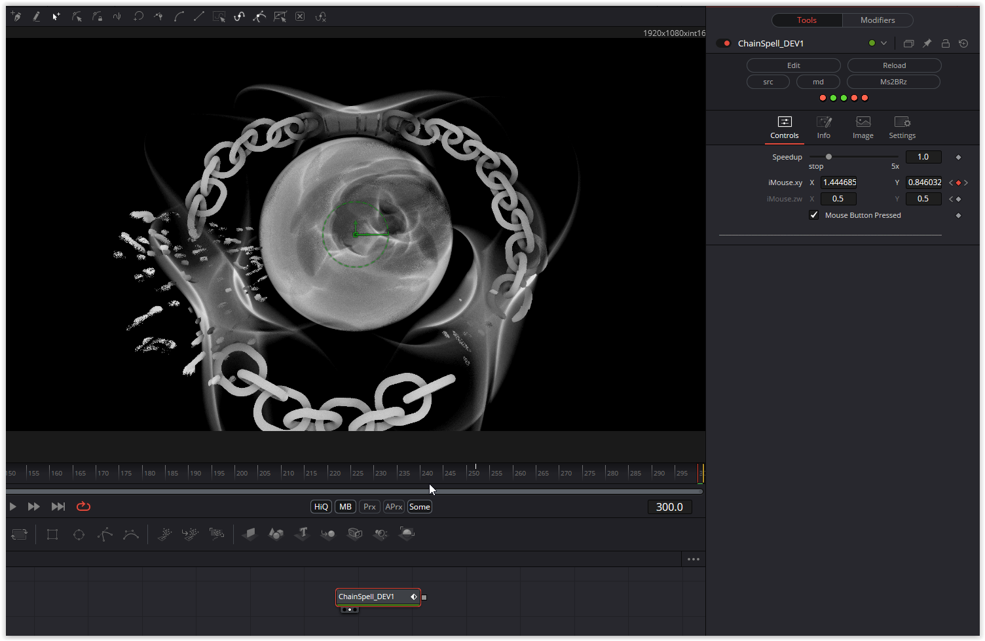Switch to the Tools tab
Viewport: 985px width, 641px height.
click(x=807, y=20)
